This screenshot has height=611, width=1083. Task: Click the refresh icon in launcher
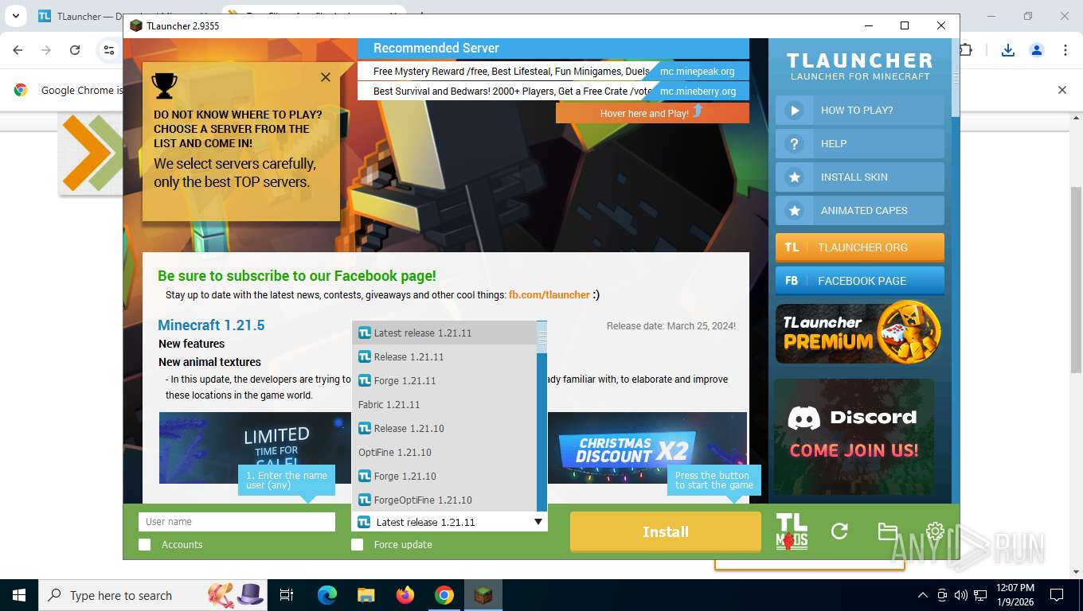point(839,531)
